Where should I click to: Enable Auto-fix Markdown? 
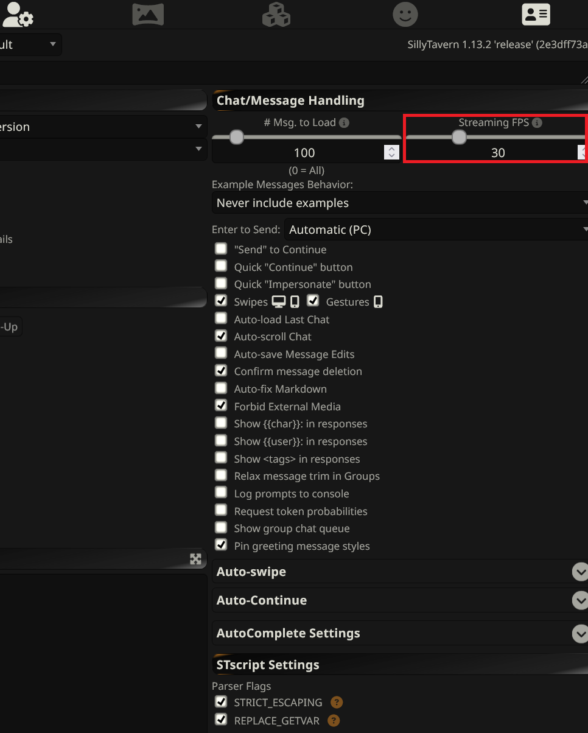click(x=221, y=388)
